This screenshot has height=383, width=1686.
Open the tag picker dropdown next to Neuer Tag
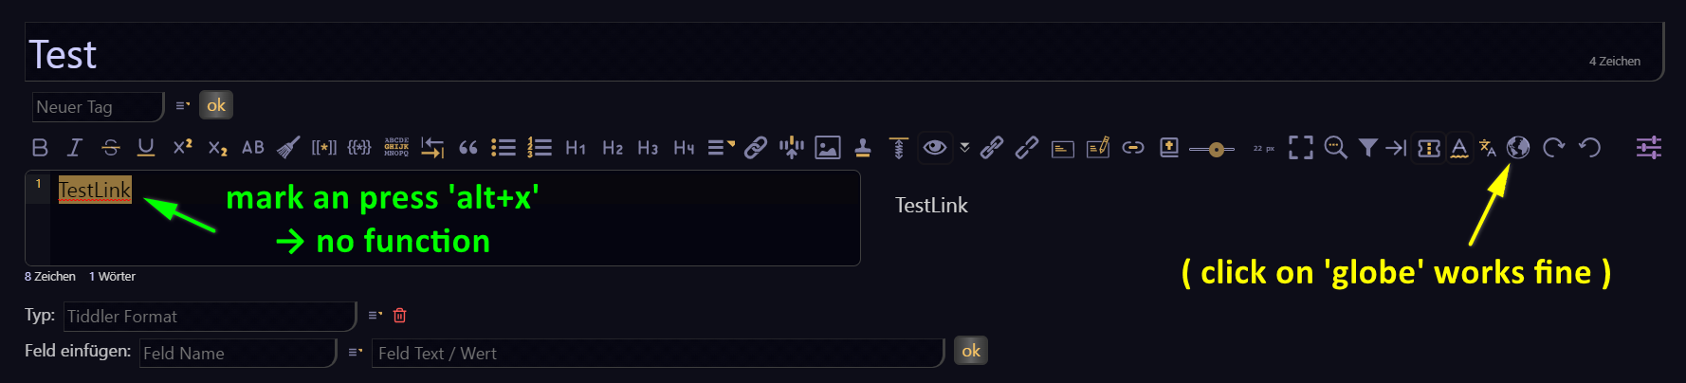click(183, 105)
